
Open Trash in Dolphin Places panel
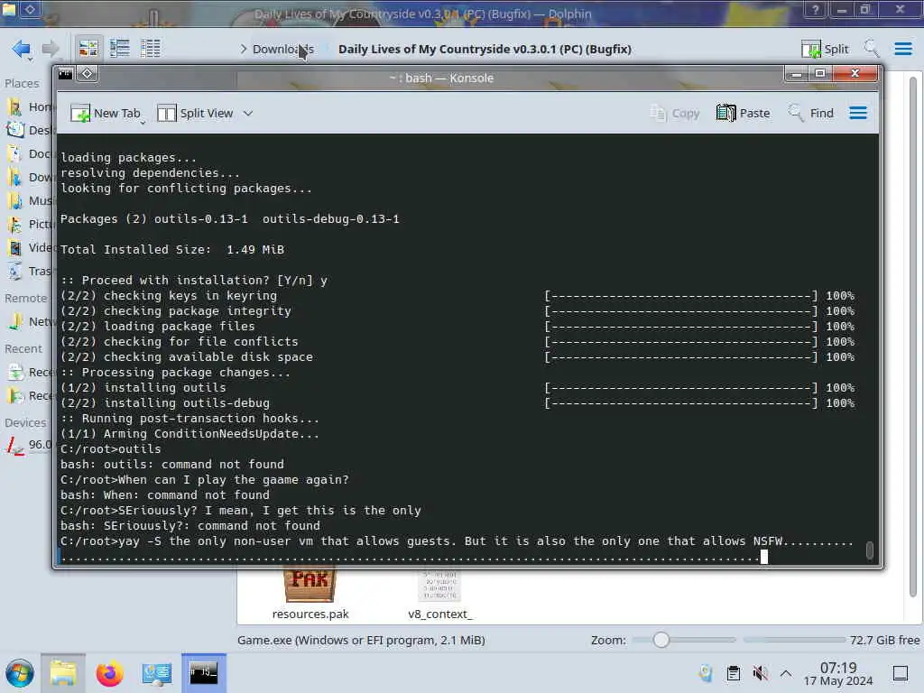click(x=30, y=271)
